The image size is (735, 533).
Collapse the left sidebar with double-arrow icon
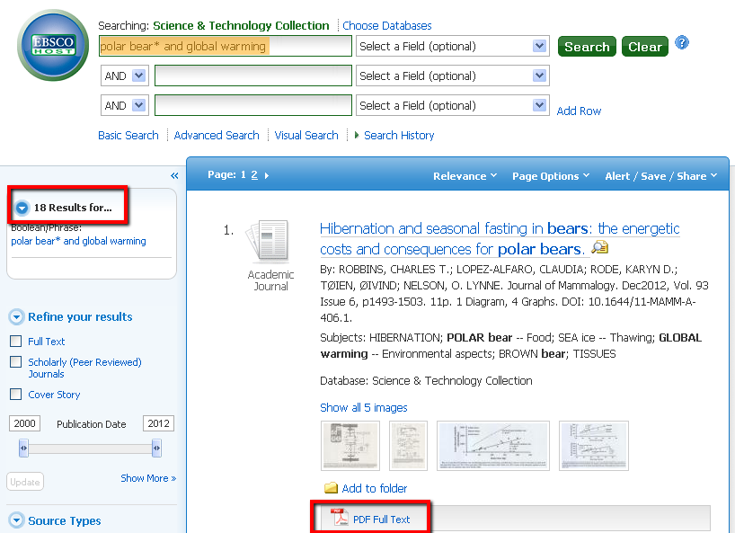[174, 176]
